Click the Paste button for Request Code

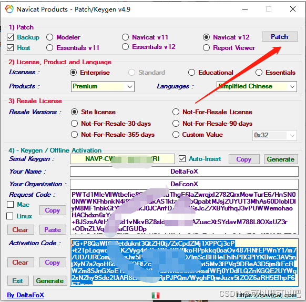pos(53,229)
